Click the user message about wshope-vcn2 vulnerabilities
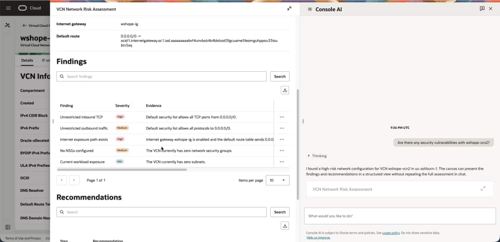Image resolution: width=500 pixels, height=242 pixels. [x=443, y=142]
